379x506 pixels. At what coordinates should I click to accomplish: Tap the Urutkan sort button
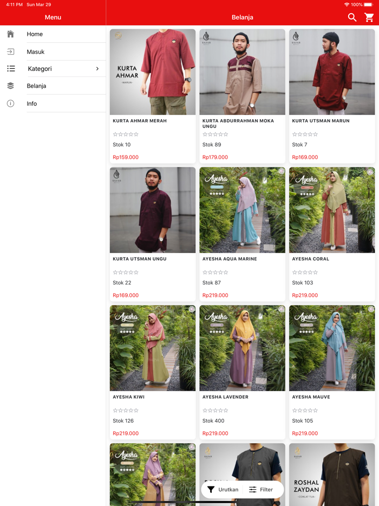coord(223,490)
